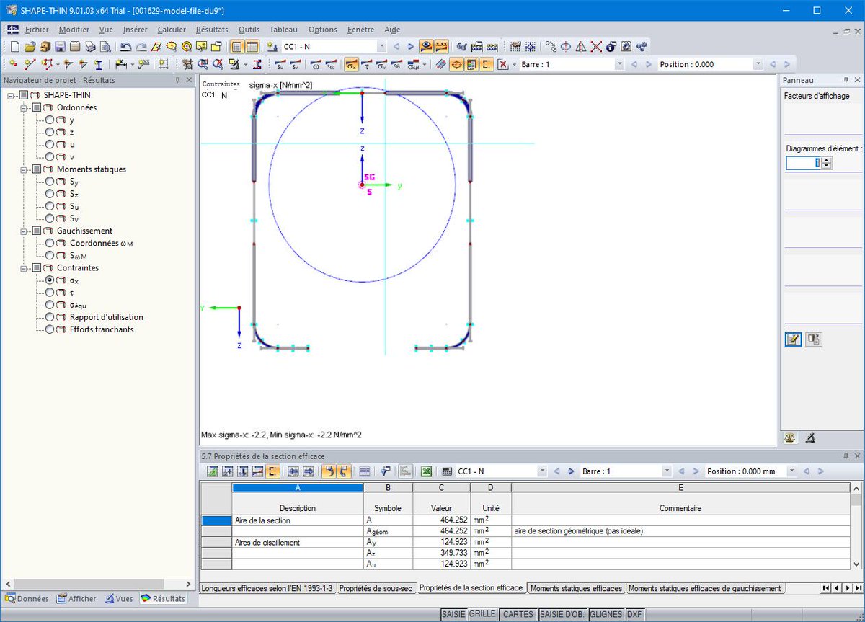Screen dimensions: 865x622
Task: Toggle the Contraintes checkbox in navigator
Action: tap(37, 268)
